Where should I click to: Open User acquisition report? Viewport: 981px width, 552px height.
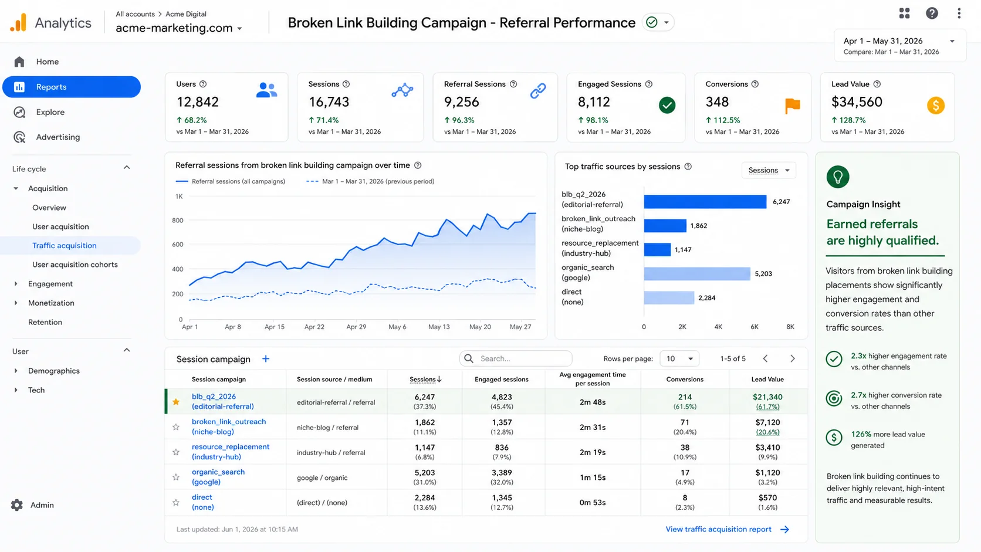coord(60,226)
